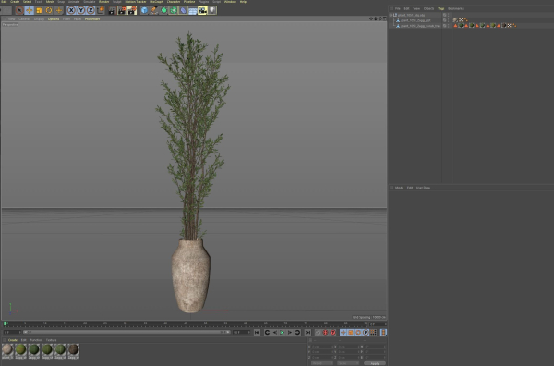Open the viewport ProRender menu
The height and width of the screenshot is (366, 554).
point(92,19)
